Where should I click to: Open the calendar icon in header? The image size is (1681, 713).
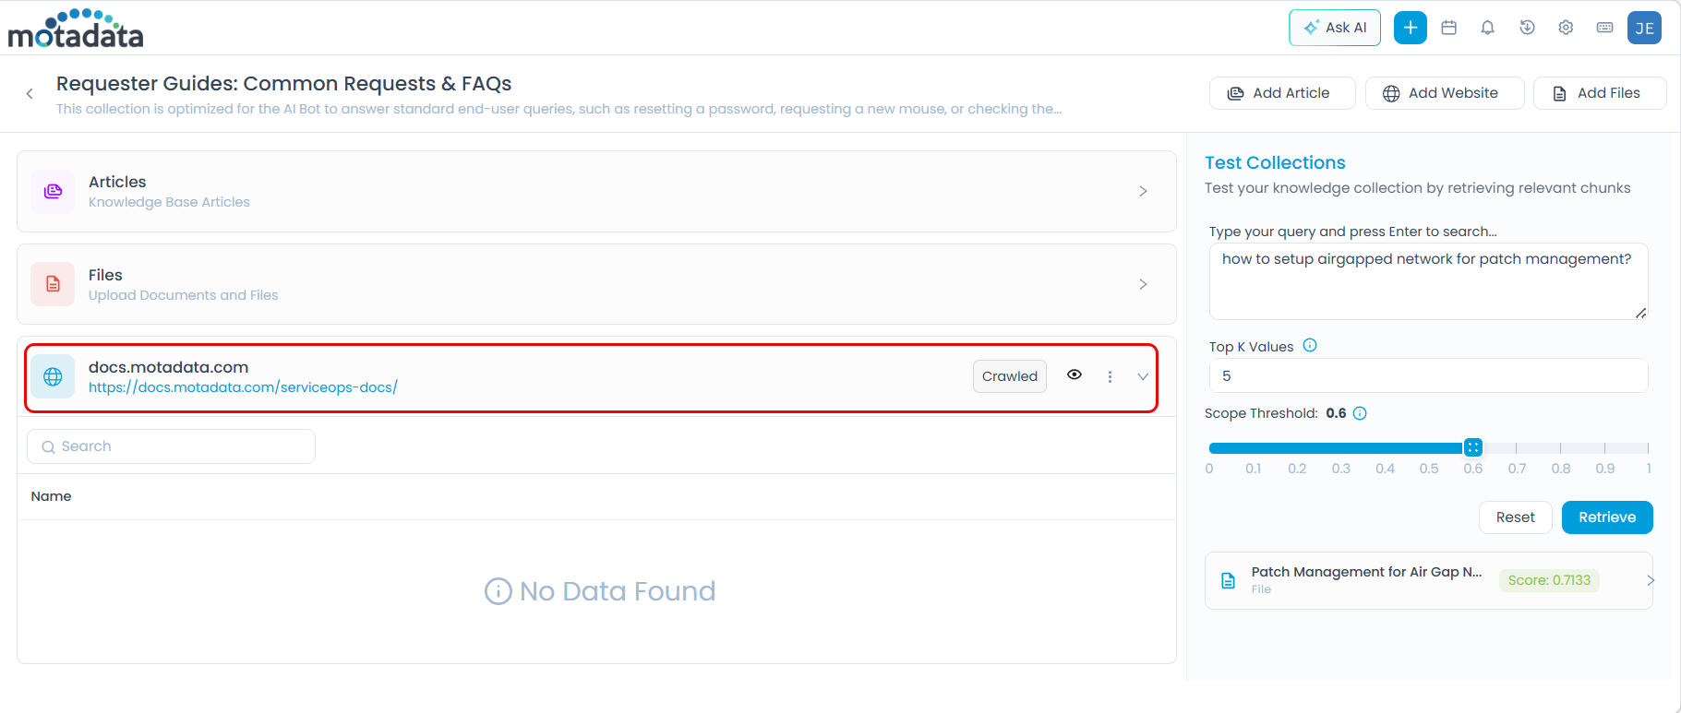click(x=1449, y=28)
